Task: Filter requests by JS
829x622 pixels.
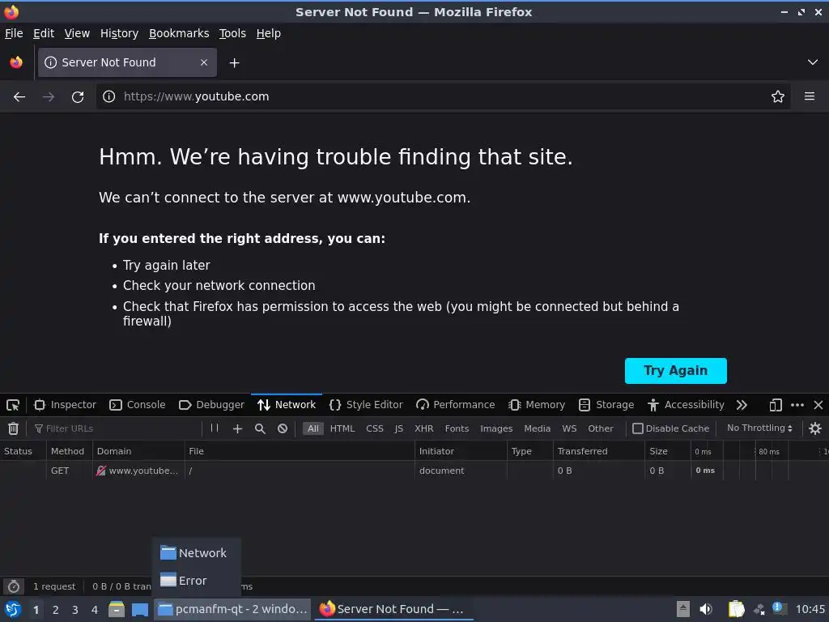Action: tap(398, 428)
